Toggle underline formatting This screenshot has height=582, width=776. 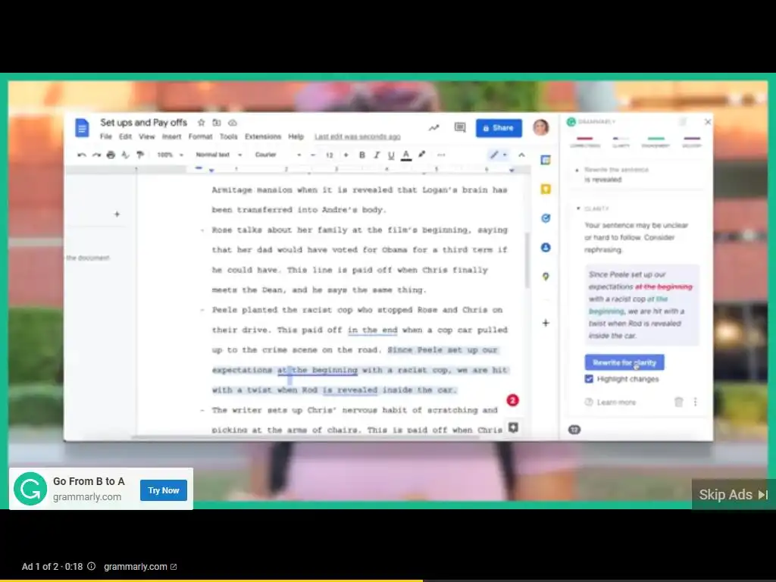pyautogui.click(x=391, y=155)
